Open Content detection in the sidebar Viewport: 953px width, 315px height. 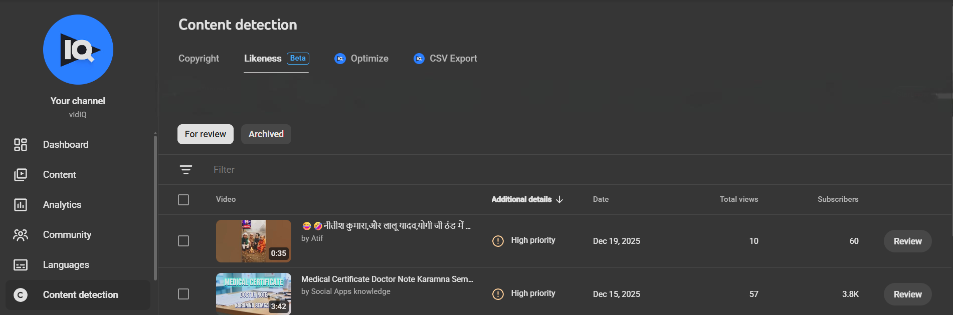[x=78, y=295]
